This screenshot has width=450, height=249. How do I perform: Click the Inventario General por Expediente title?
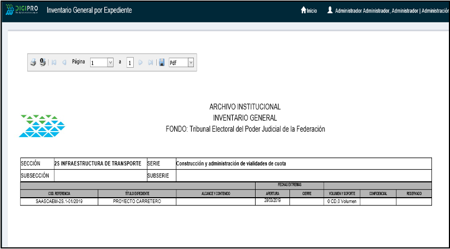click(x=90, y=11)
